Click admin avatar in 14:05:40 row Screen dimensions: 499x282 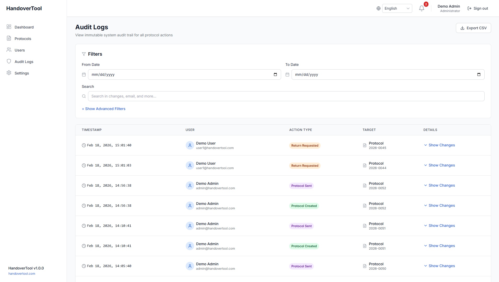tap(190, 266)
